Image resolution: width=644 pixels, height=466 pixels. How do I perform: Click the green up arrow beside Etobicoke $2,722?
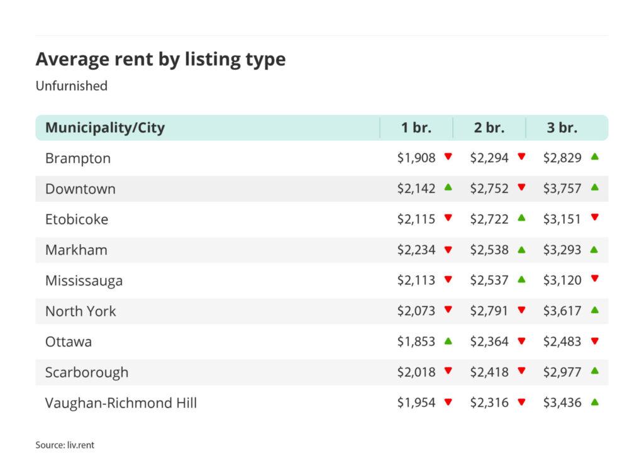point(521,218)
